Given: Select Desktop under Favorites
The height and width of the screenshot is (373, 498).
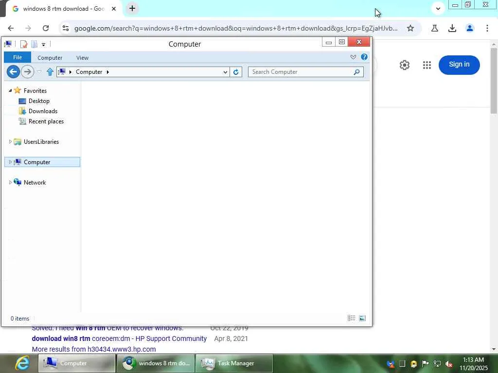Looking at the screenshot, I should click(x=39, y=101).
